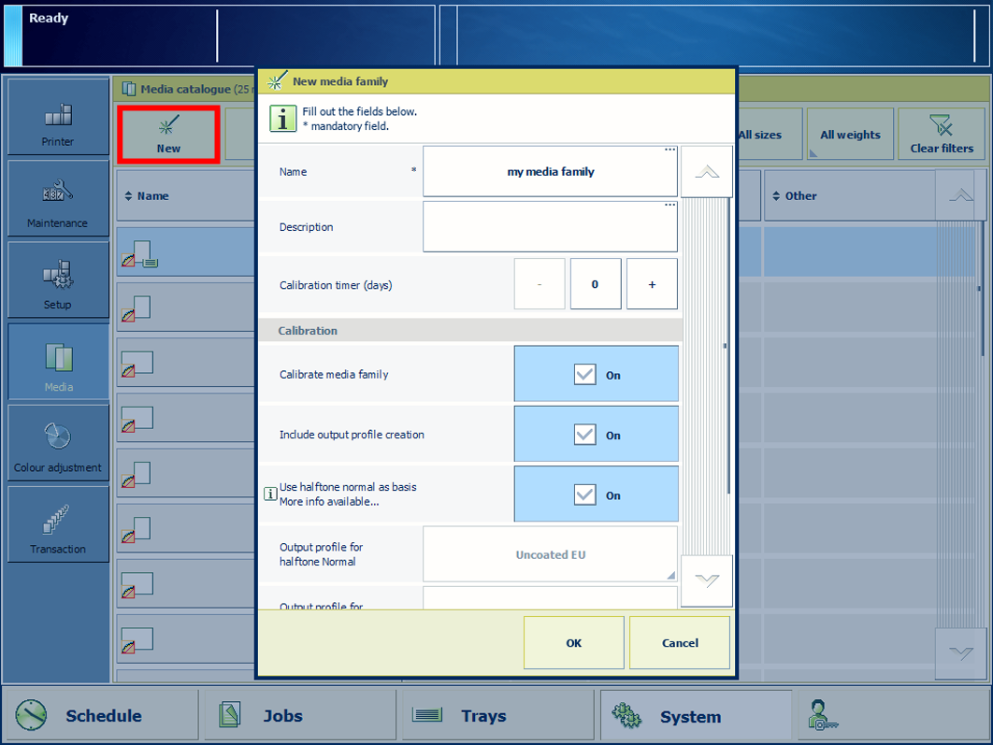Confirm with the OK button
Screen dimensions: 993x745
coord(574,642)
